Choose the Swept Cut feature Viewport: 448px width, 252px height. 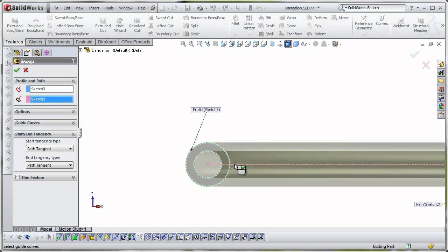click(161, 18)
